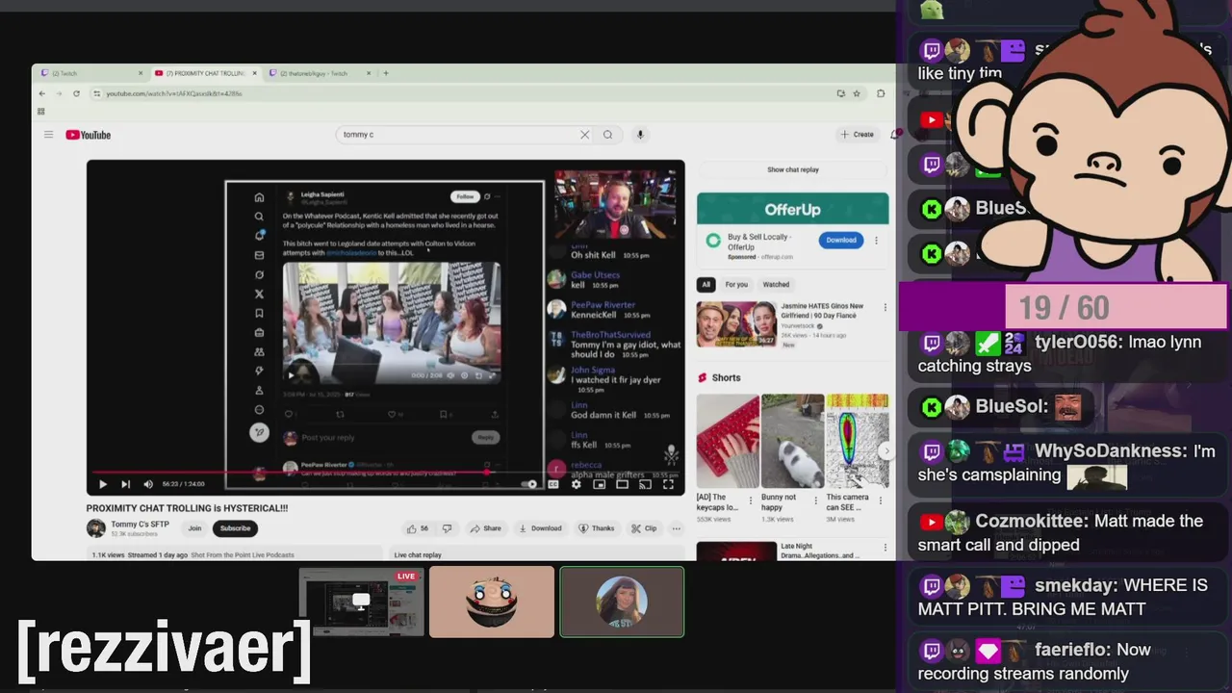Open 'This camera can SEE' Short
This screenshot has width=1232, height=693.
857,441
